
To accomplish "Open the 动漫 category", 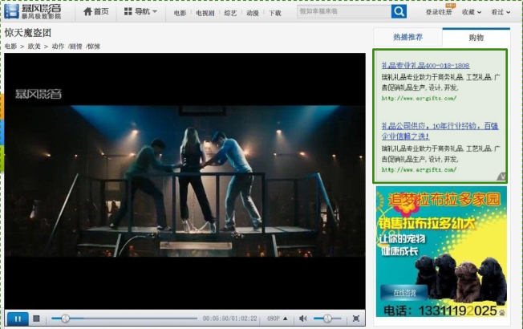I will click(253, 13).
